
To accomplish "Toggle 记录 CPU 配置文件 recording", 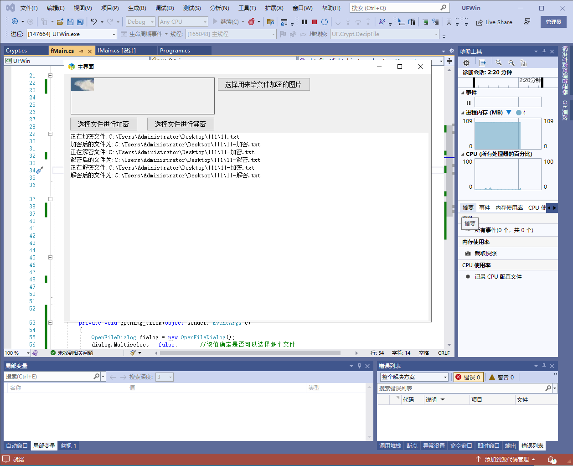I will 493,276.
